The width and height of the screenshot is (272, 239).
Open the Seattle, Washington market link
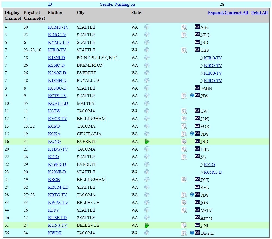(117, 4)
